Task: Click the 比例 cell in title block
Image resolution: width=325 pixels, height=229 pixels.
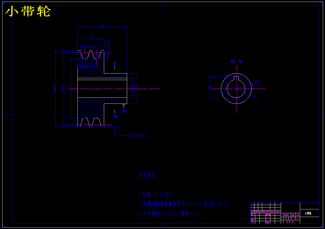Action: [298, 215]
